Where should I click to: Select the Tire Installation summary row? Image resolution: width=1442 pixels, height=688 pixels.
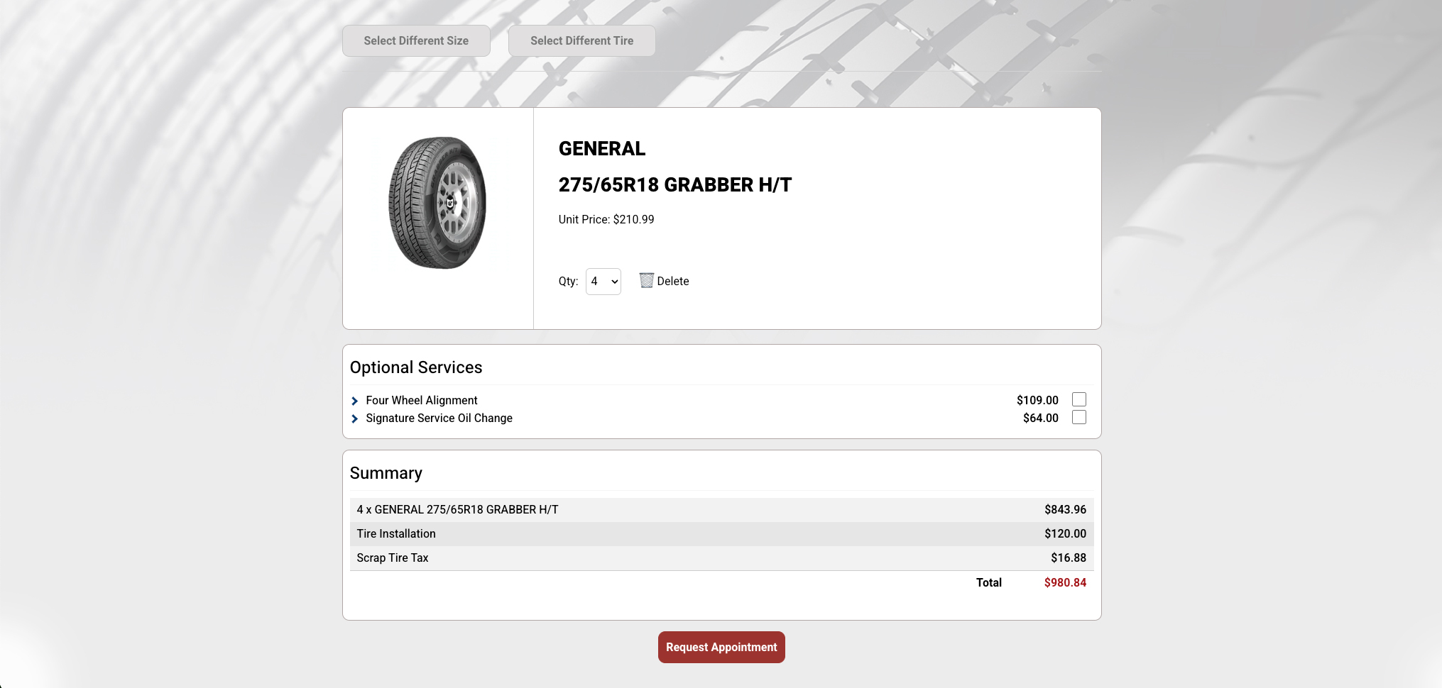pos(721,534)
